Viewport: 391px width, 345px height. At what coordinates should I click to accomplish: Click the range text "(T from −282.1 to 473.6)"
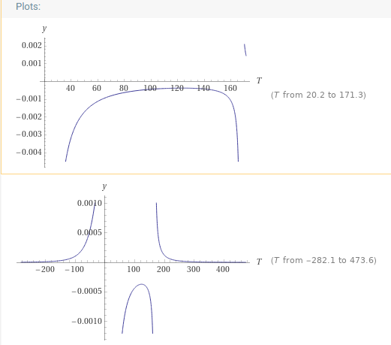[323, 260]
